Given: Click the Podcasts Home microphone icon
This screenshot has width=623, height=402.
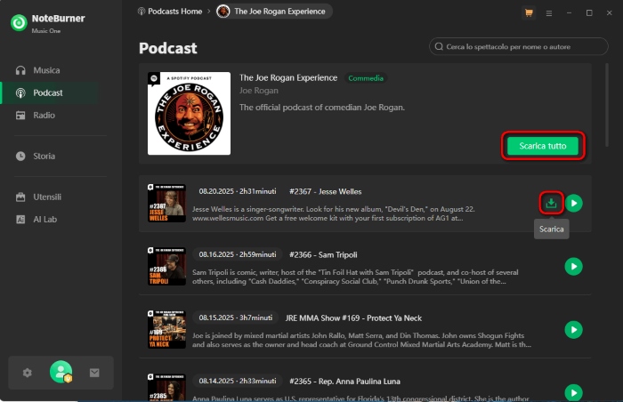Looking at the screenshot, I should 141,12.
